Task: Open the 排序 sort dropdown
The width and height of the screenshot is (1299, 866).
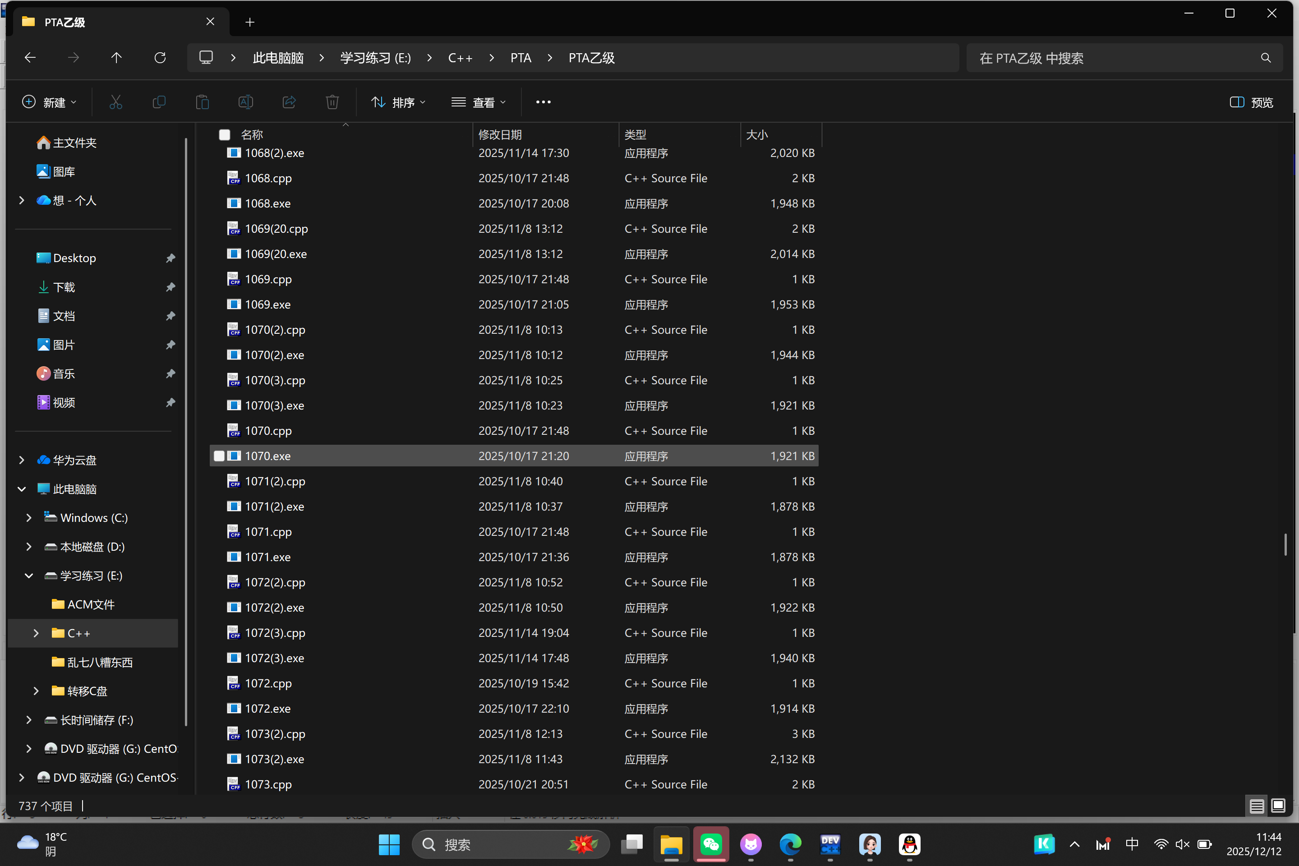Action: pos(398,102)
